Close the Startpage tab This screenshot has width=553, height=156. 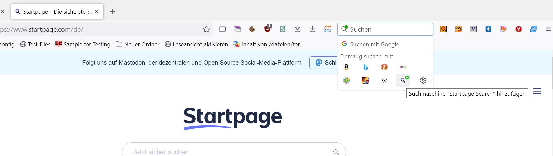pos(97,11)
